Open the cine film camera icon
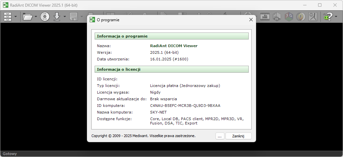 (265, 16)
